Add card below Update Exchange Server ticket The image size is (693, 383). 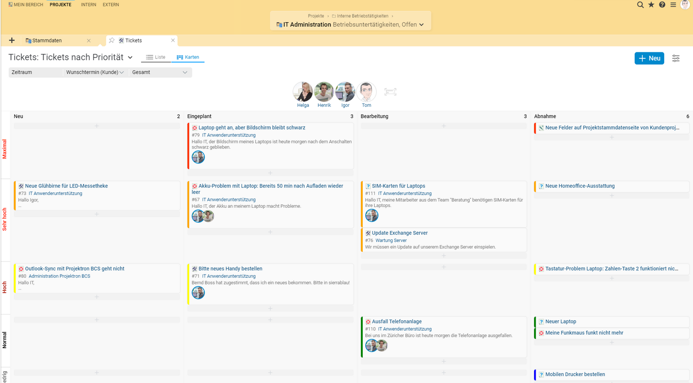[444, 256]
